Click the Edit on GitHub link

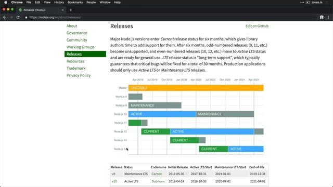tap(257, 26)
